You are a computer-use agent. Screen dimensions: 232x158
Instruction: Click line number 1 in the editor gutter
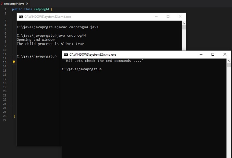pyautogui.click(x=6, y=9)
